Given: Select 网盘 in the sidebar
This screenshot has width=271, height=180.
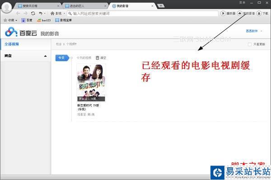Looking at the screenshot, I should click(8, 56).
